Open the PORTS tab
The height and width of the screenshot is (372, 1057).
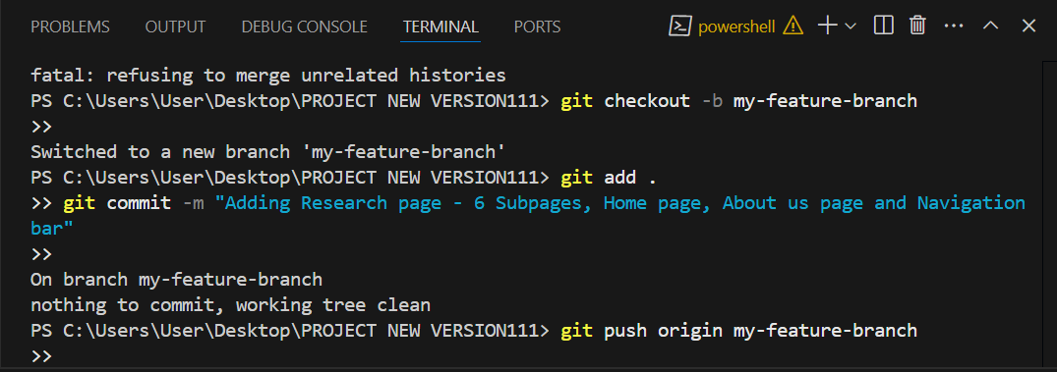tap(537, 27)
